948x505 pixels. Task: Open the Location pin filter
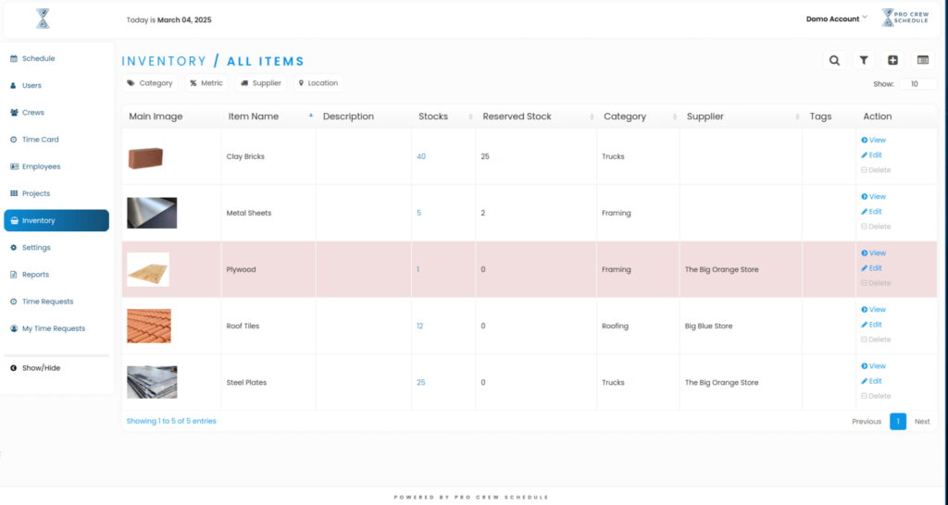pyautogui.click(x=318, y=83)
